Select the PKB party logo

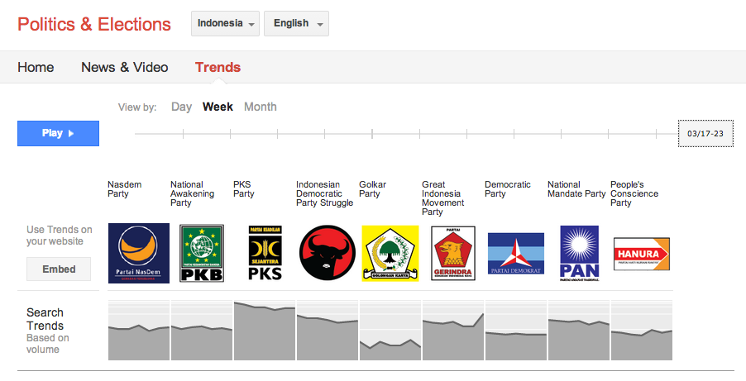[202, 254]
